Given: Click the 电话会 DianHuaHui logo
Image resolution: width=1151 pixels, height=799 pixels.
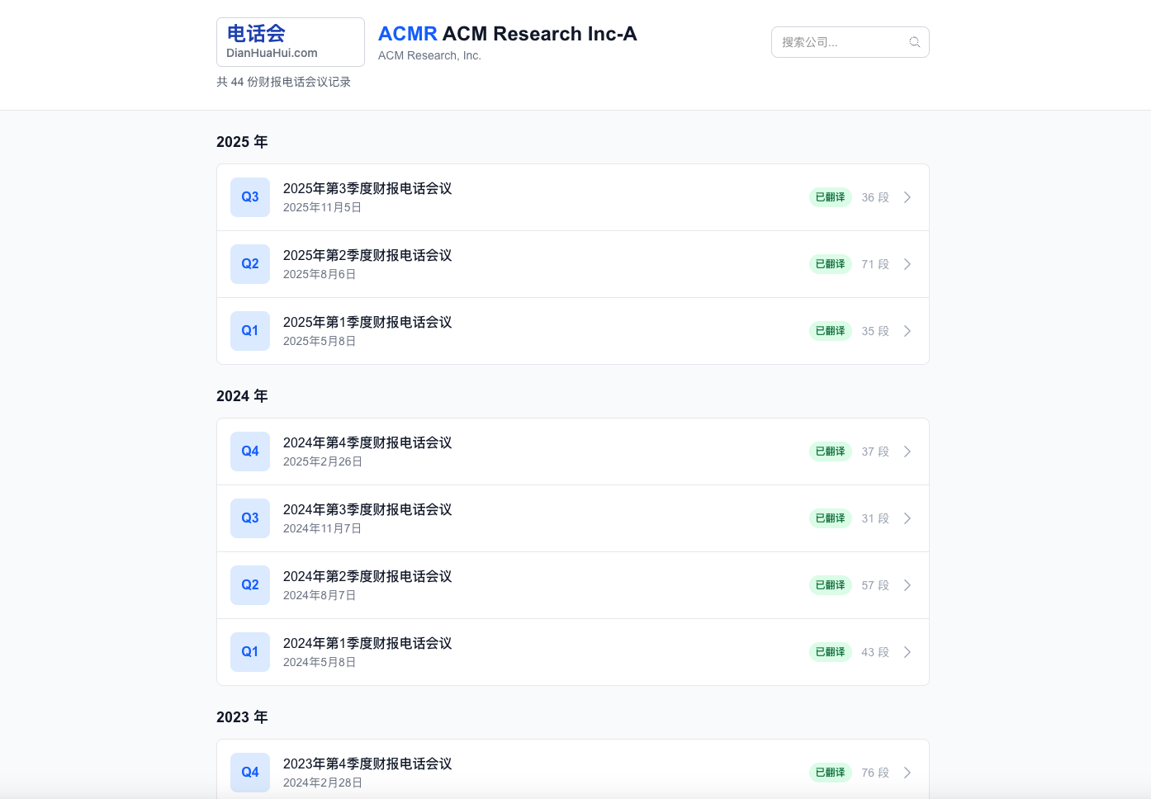Looking at the screenshot, I should (x=290, y=41).
